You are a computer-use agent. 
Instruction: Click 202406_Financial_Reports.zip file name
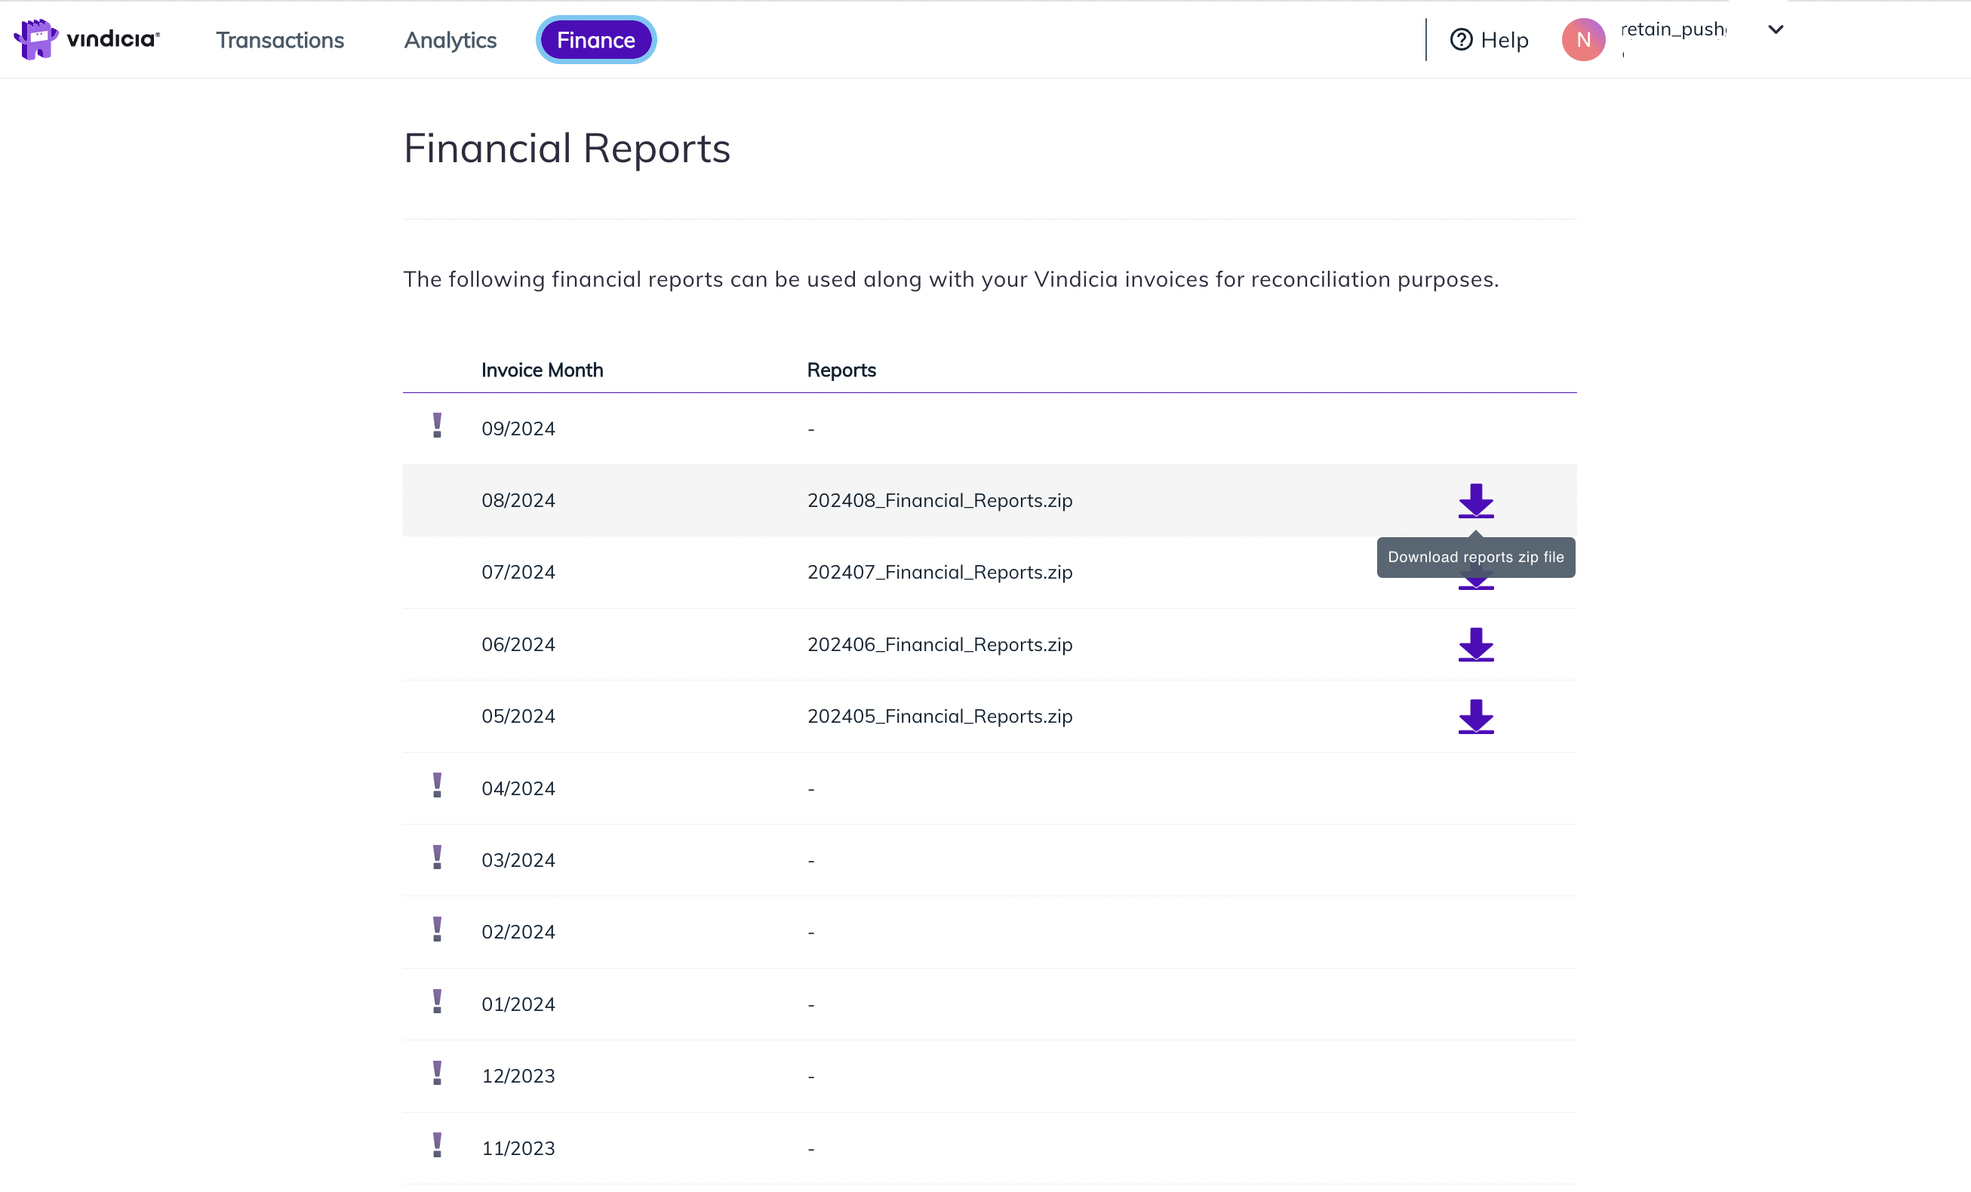pyautogui.click(x=940, y=645)
